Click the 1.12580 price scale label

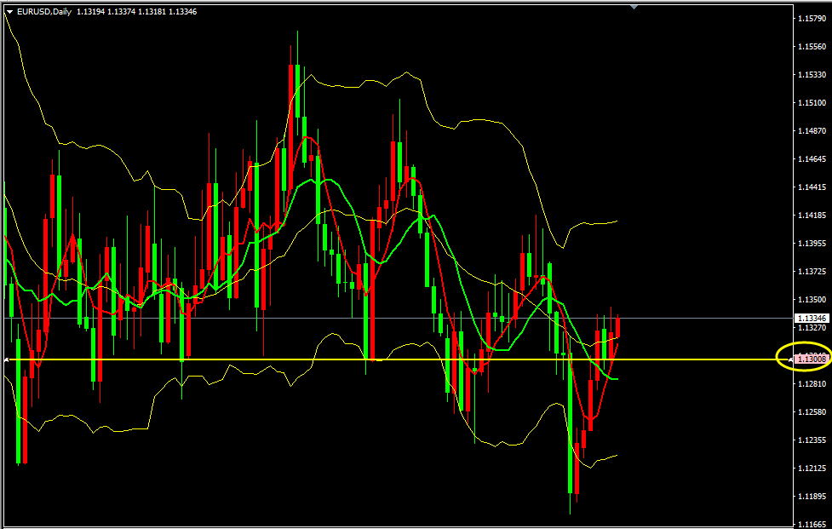pyautogui.click(x=812, y=412)
